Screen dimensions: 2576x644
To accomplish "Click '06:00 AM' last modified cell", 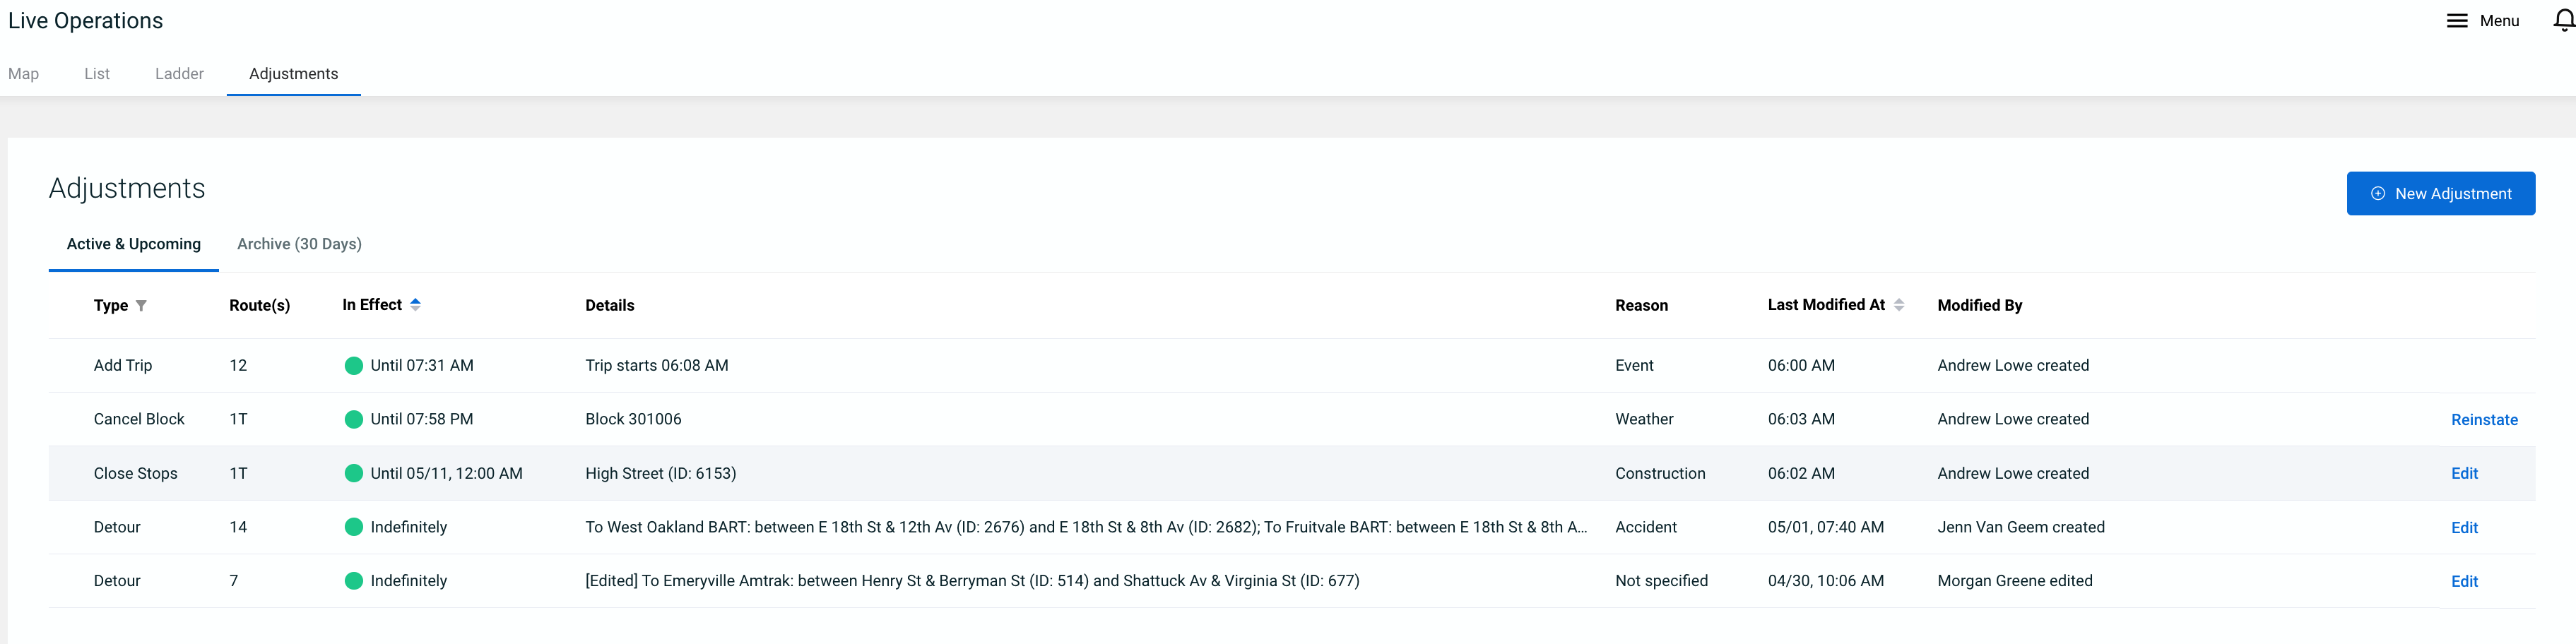I will tap(1801, 366).
